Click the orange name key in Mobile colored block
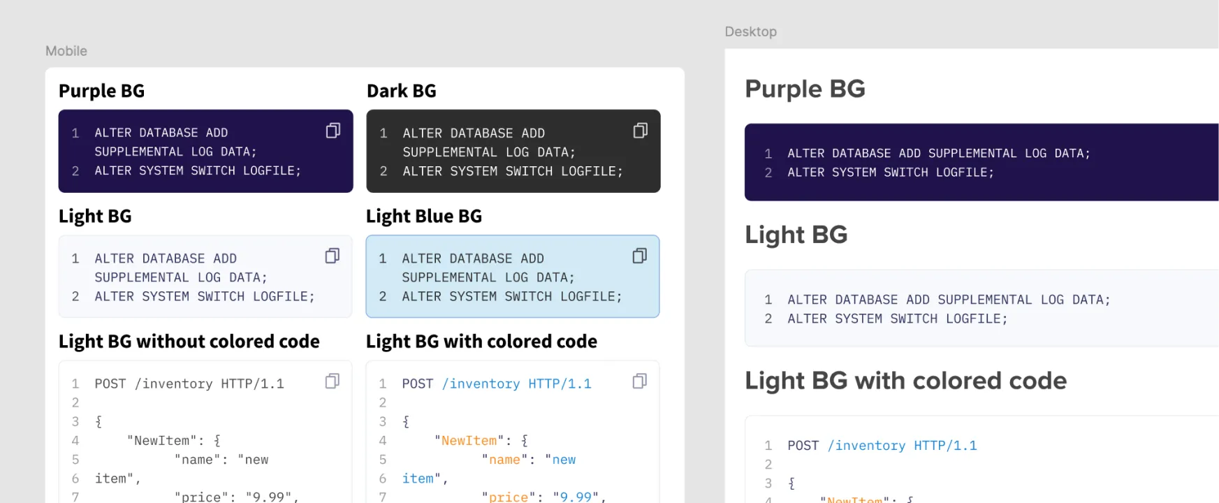Screen dimensions: 1219x503 pyautogui.click(x=504, y=460)
